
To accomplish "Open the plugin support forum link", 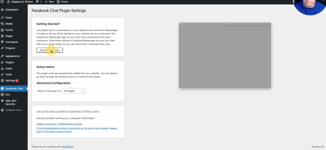I will [76, 130].
